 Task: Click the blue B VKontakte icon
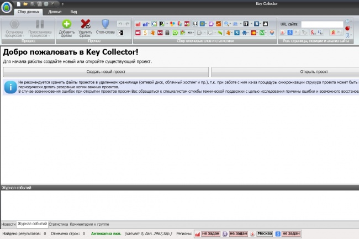click(x=257, y=24)
